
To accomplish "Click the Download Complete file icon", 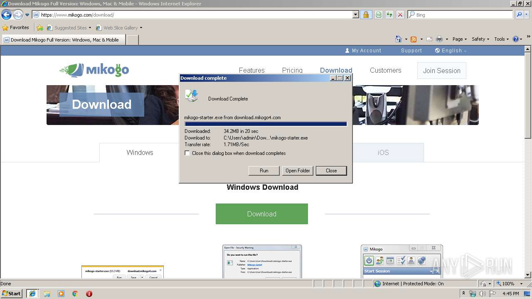I will pos(192,96).
